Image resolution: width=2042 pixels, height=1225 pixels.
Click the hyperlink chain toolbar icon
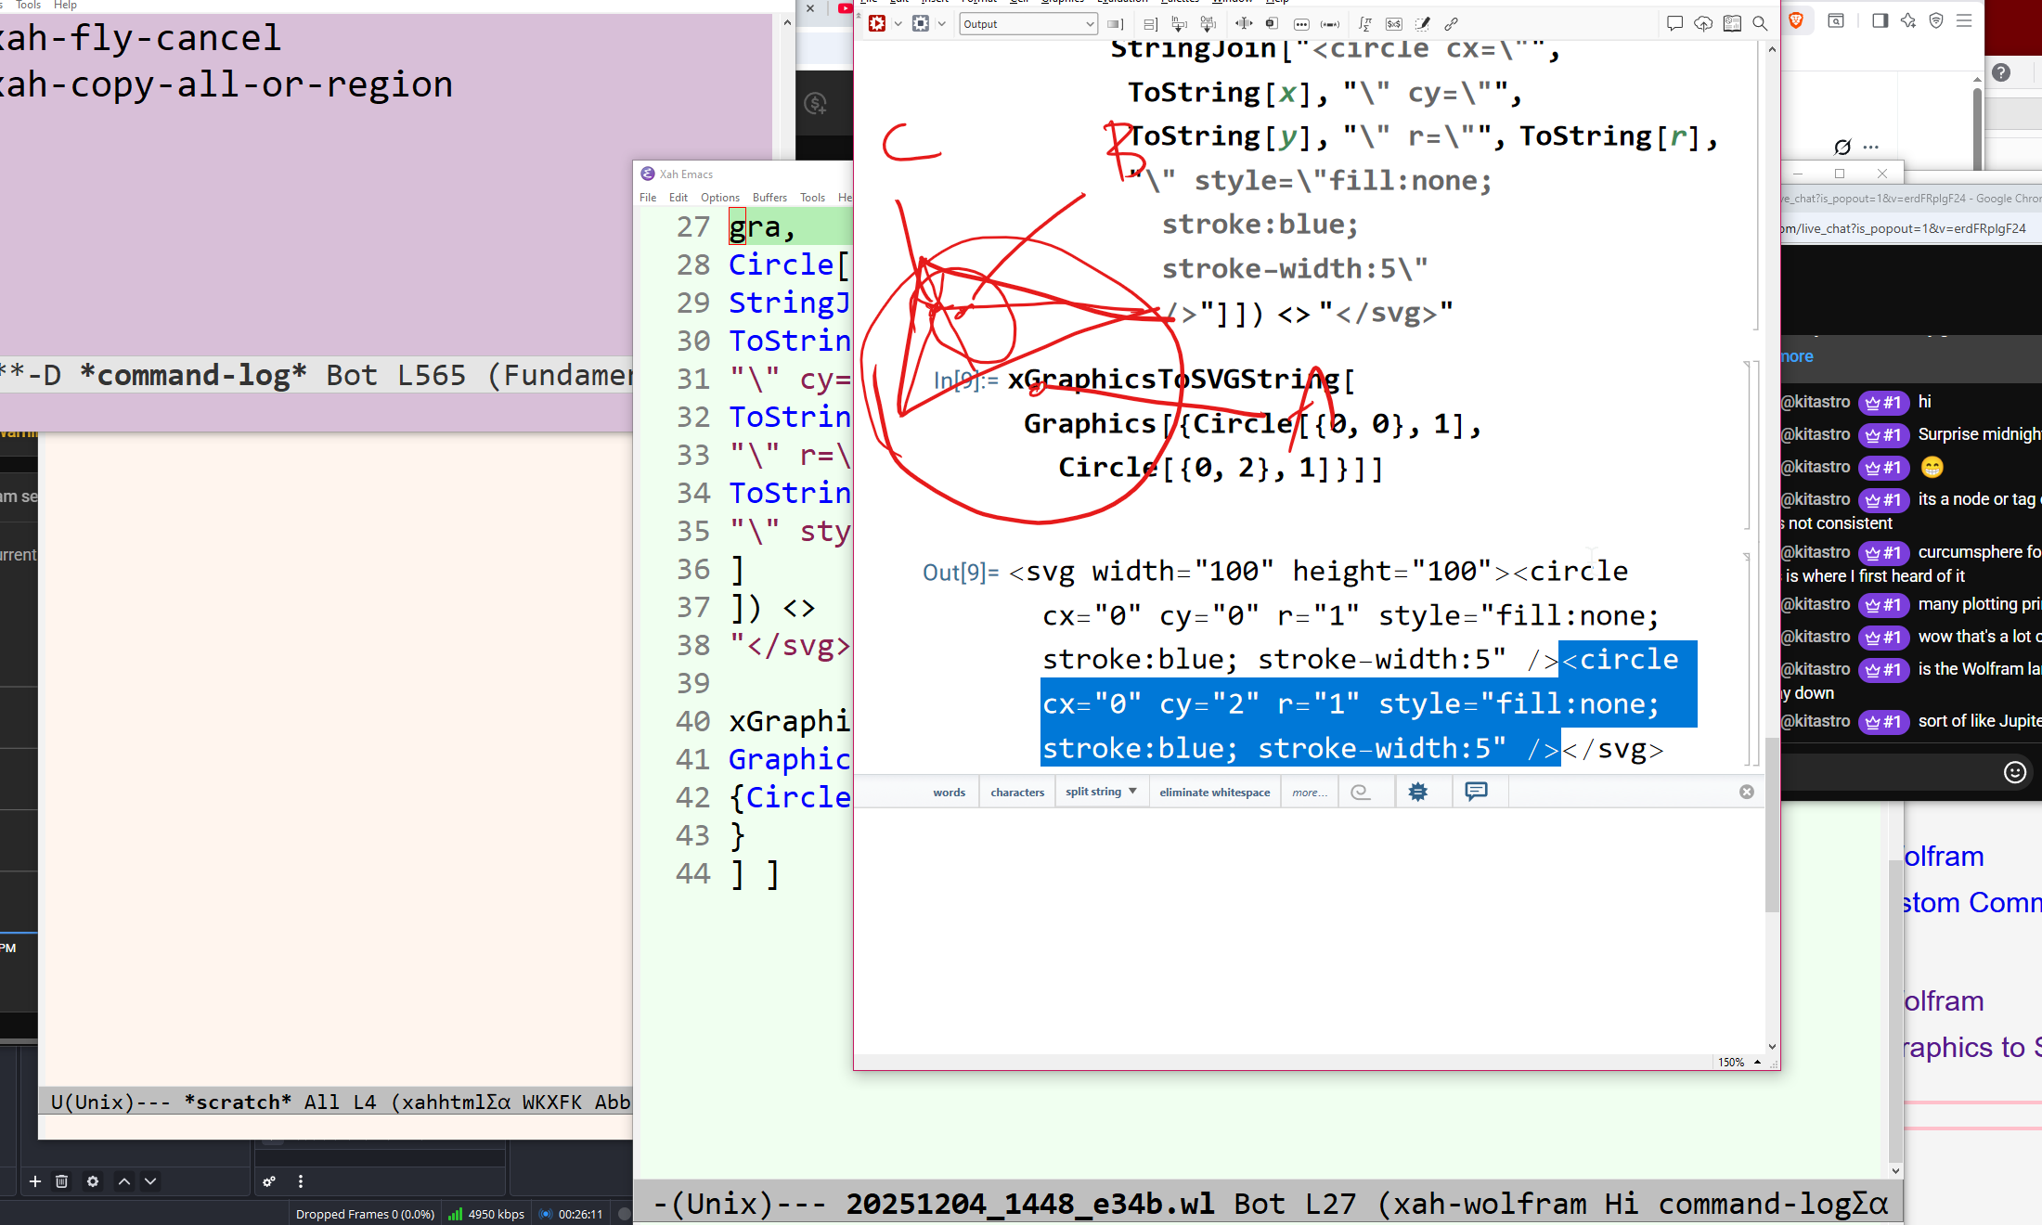[x=1452, y=24]
